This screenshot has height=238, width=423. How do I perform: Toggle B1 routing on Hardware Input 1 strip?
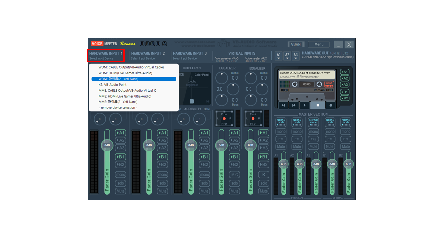(120, 157)
